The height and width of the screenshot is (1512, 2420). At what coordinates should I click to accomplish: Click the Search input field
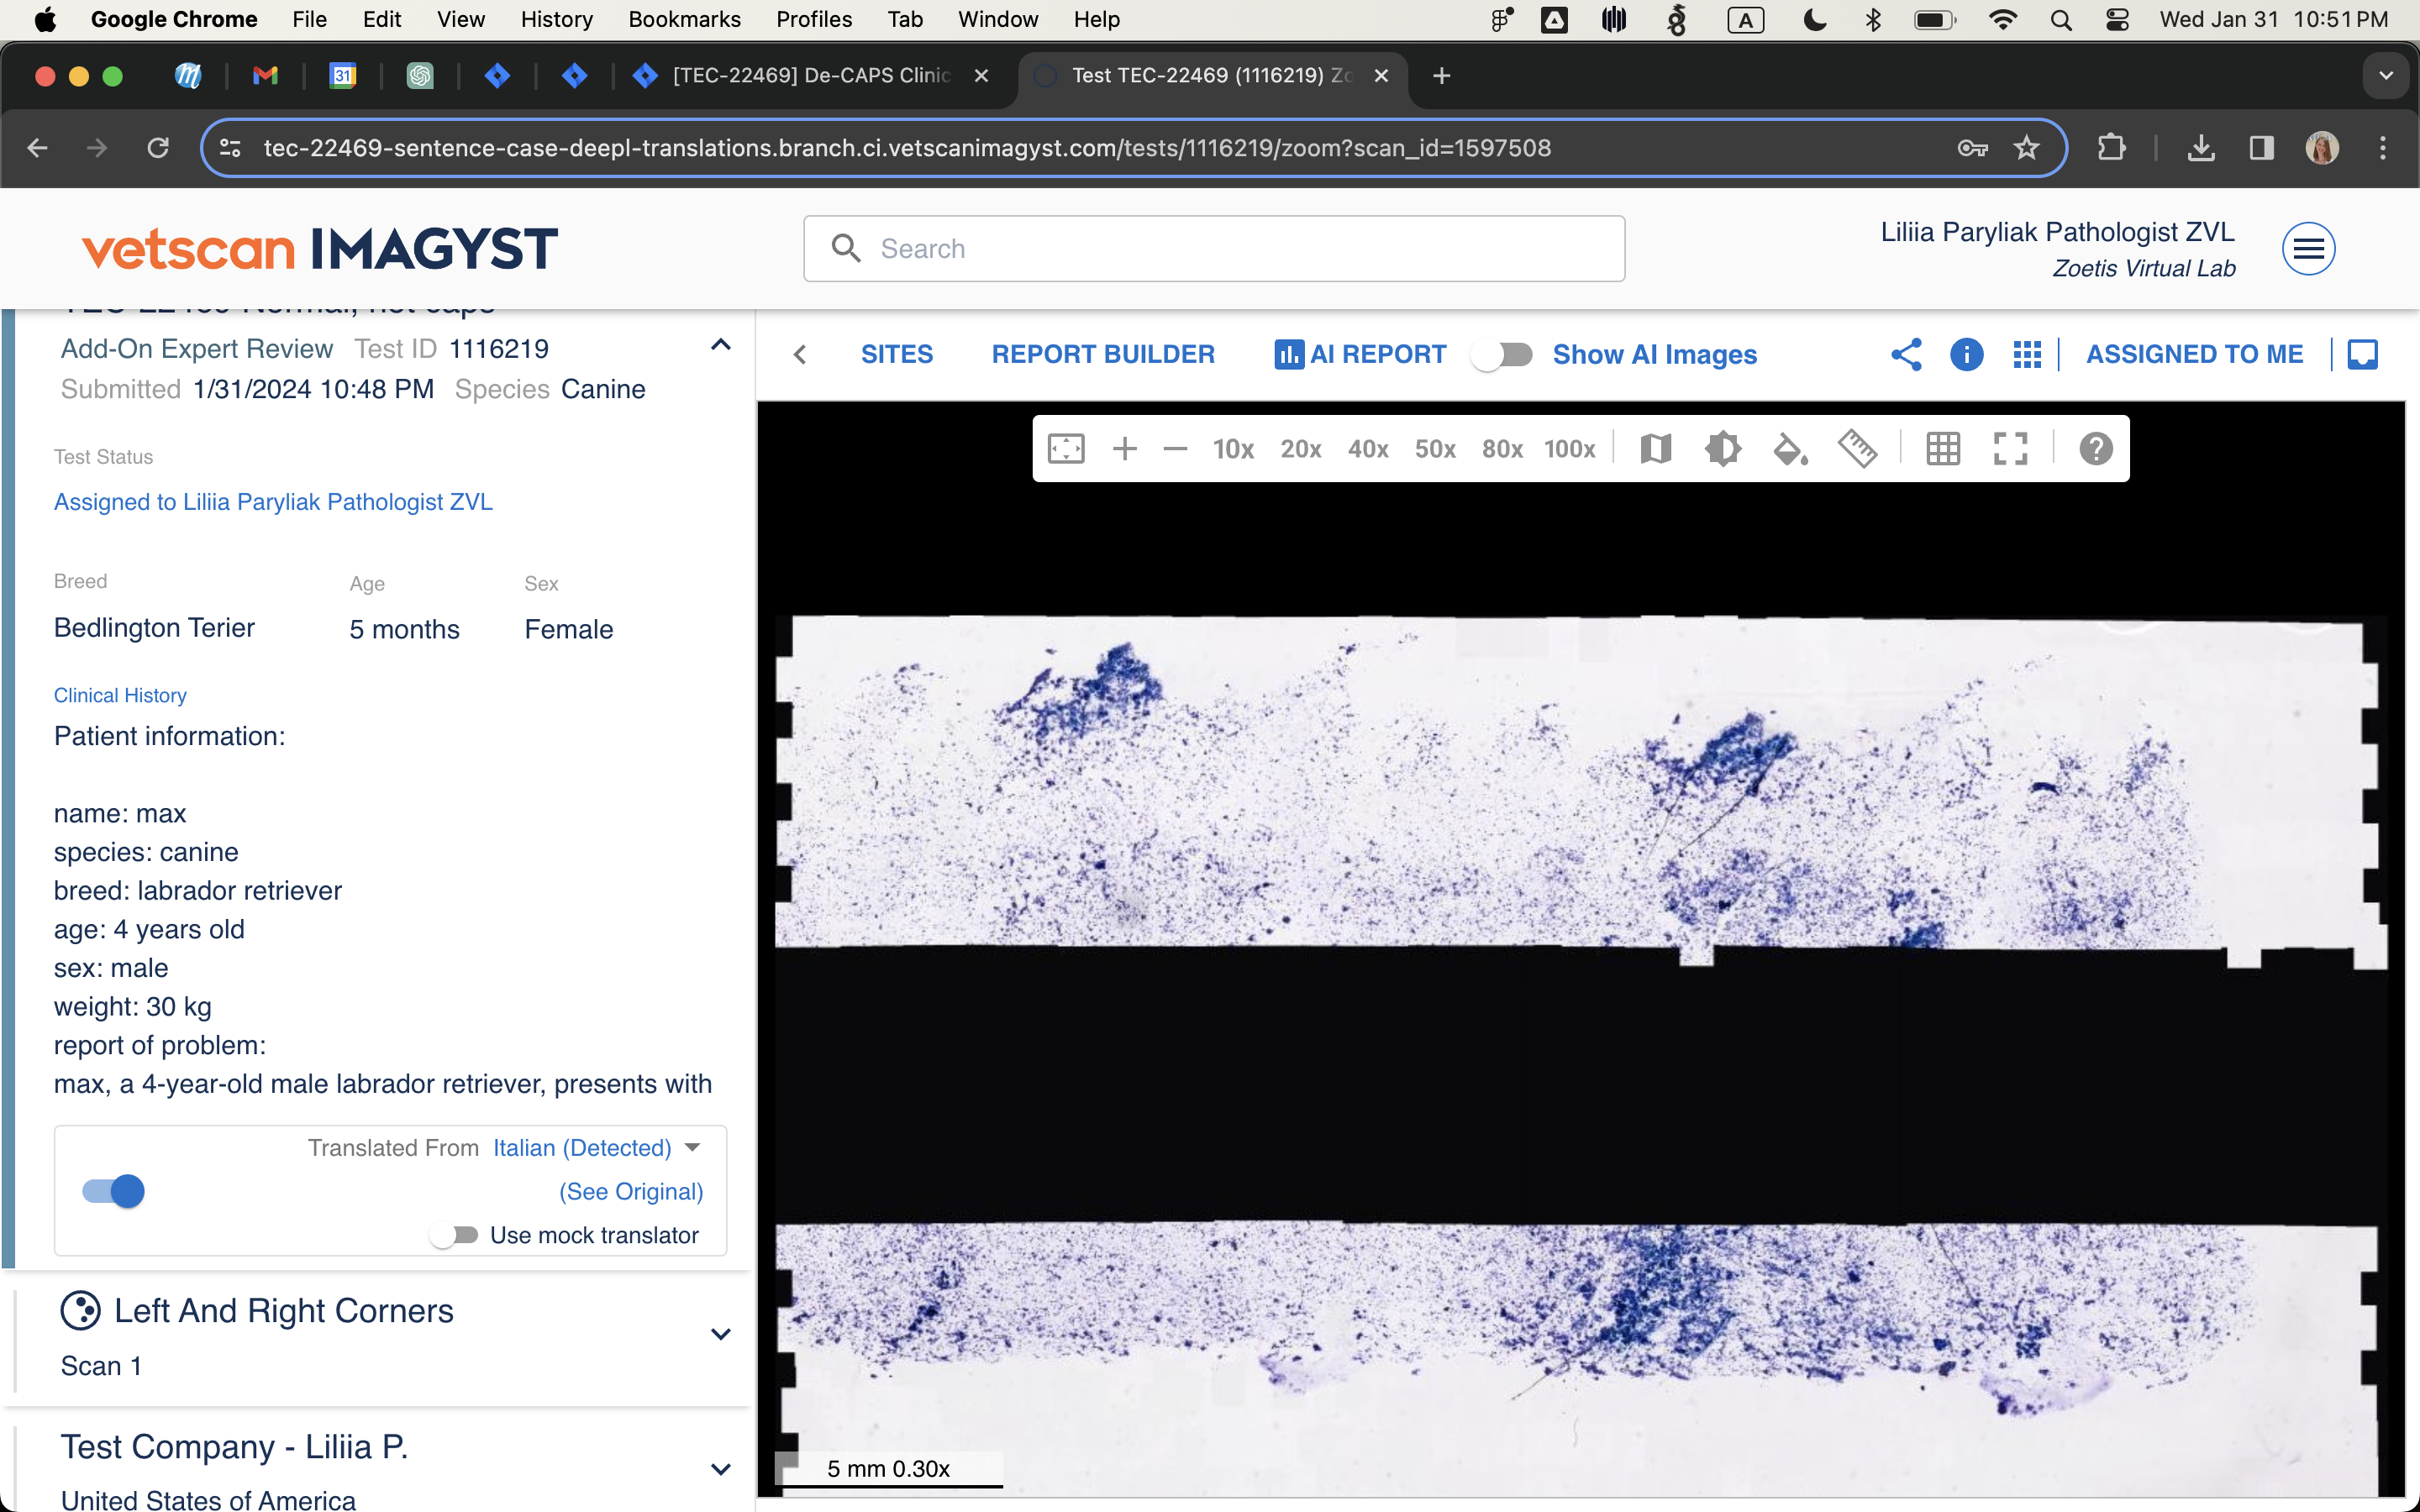click(1214, 249)
